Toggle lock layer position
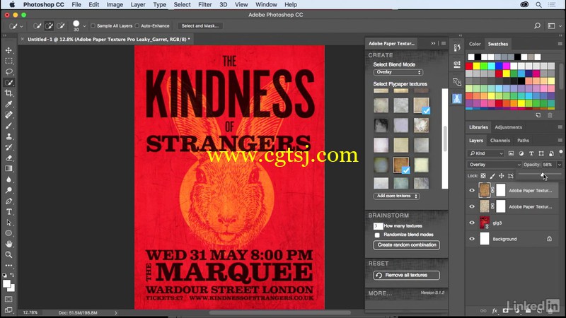This screenshot has height=318, width=566. [502, 176]
